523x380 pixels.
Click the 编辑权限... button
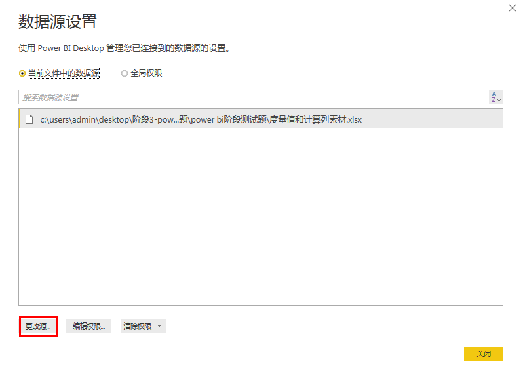click(x=88, y=326)
